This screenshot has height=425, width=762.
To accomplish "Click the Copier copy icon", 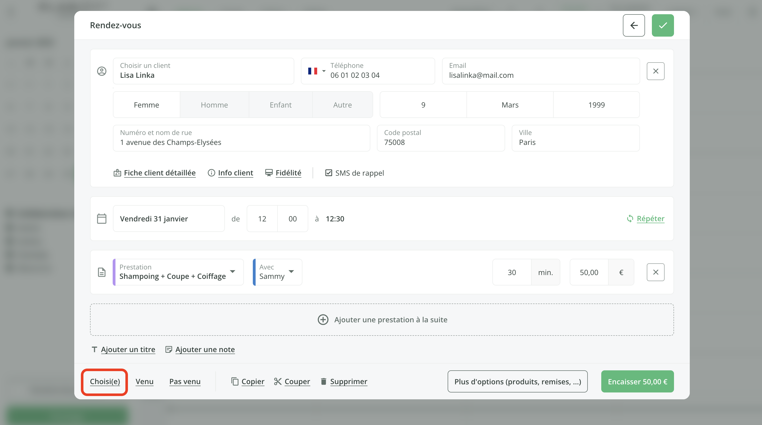I will (235, 382).
